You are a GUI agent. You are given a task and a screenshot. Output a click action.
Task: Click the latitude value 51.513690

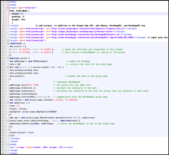click(24, 52)
